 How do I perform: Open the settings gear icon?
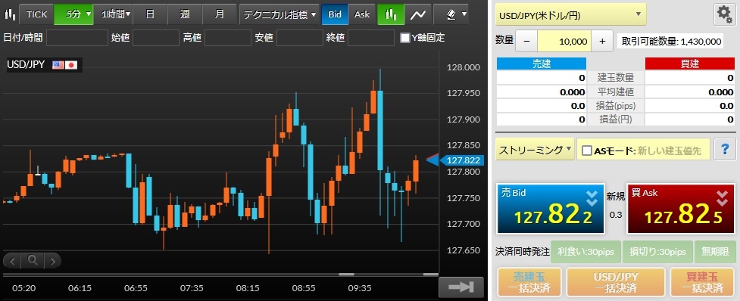[x=724, y=14]
